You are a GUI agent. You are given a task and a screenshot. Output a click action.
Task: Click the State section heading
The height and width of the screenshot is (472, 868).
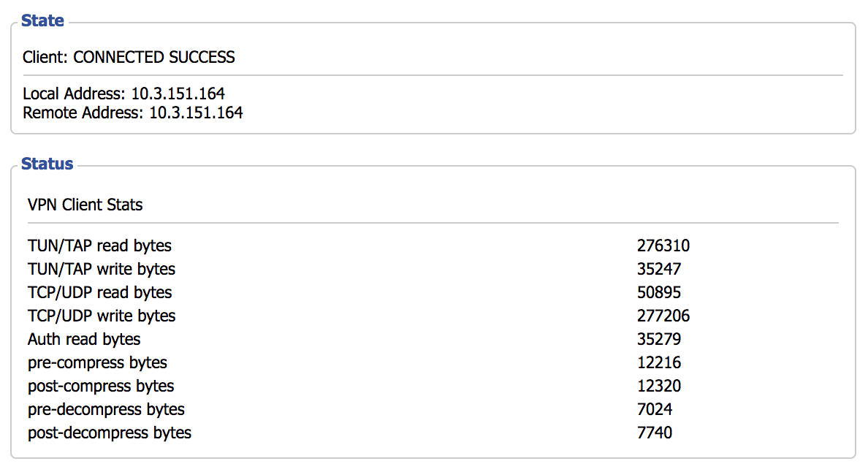(x=42, y=20)
